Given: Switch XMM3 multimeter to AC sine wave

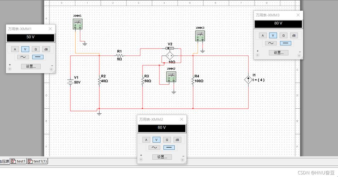Looking at the screenshot, I should click(271, 43).
